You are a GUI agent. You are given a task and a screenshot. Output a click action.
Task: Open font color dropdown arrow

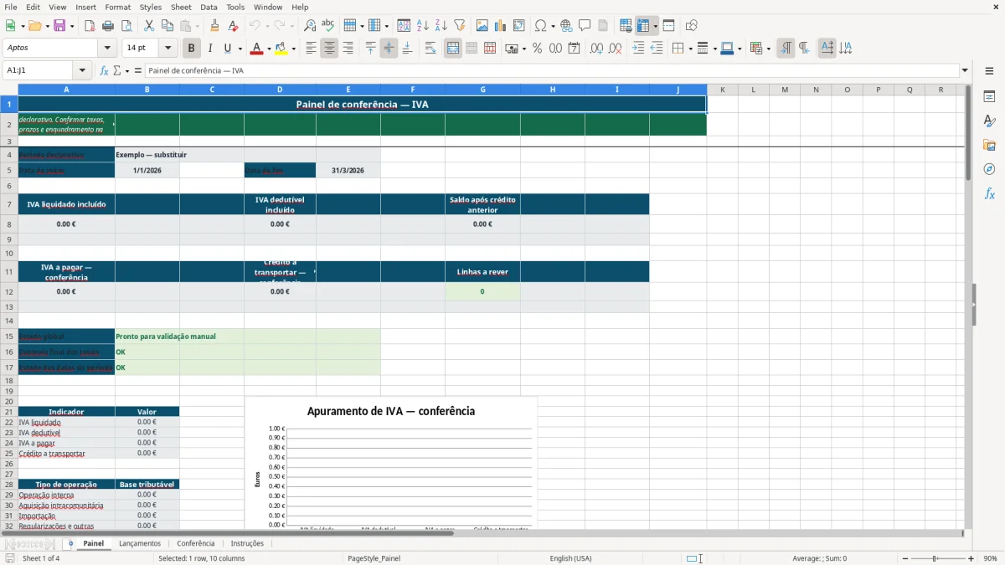268,49
